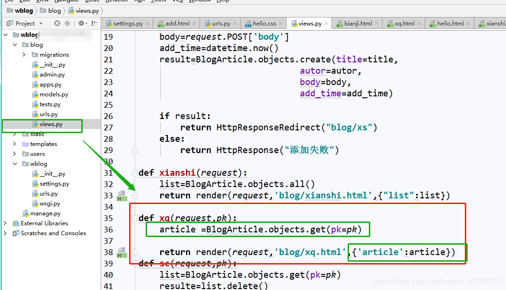Collapse the wblog root project node
Screen dimensions: 506x290
coord(6,35)
